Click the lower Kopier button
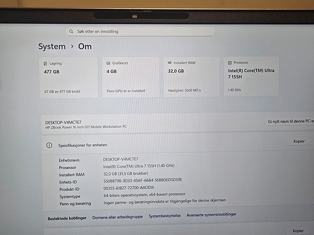 click(x=298, y=231)
